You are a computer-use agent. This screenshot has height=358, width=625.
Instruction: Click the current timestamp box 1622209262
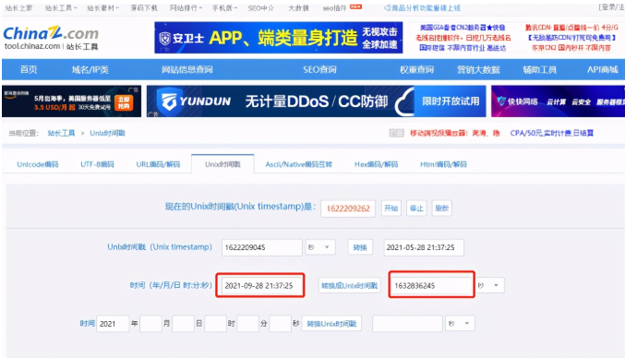[x=348, y=209]
